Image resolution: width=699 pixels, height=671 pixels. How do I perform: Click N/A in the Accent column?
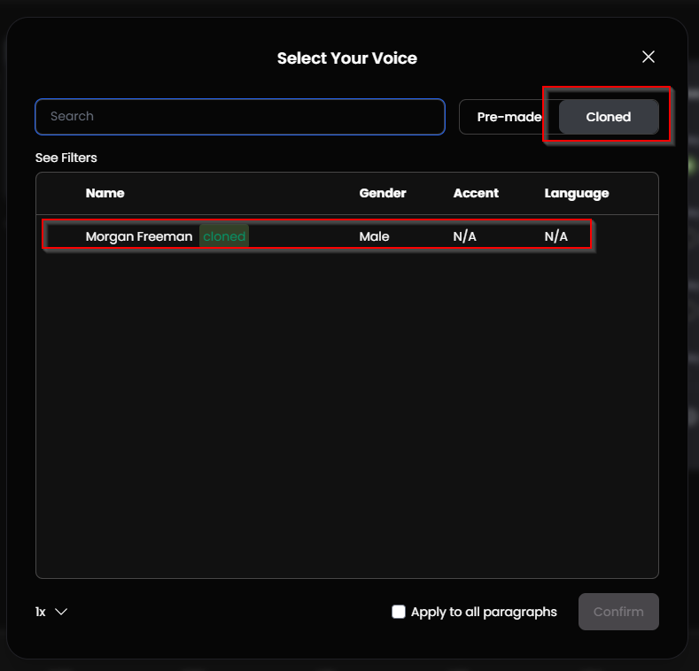pos(465,236)
